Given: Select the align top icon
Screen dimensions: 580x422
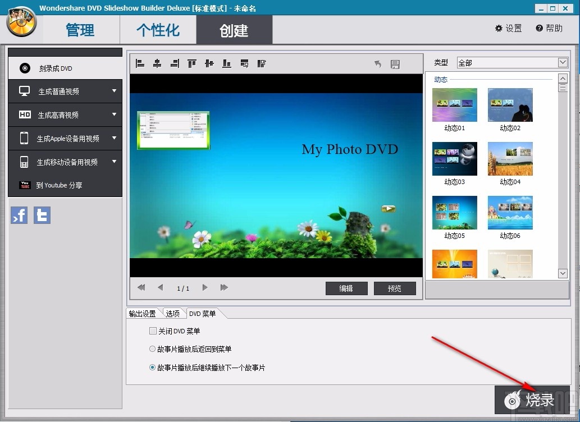Looking at the screenshot, I should 191,63.
